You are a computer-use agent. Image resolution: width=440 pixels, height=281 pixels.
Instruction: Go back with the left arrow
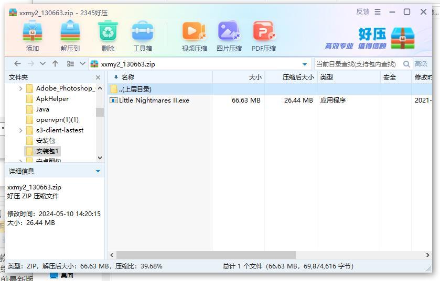click(x=17, y=64)
